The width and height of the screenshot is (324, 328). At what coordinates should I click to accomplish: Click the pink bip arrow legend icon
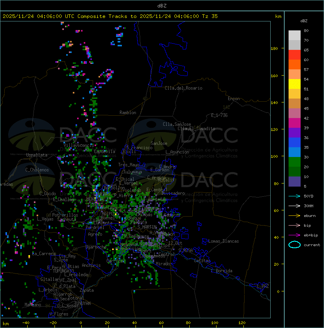tap(294, 226)
